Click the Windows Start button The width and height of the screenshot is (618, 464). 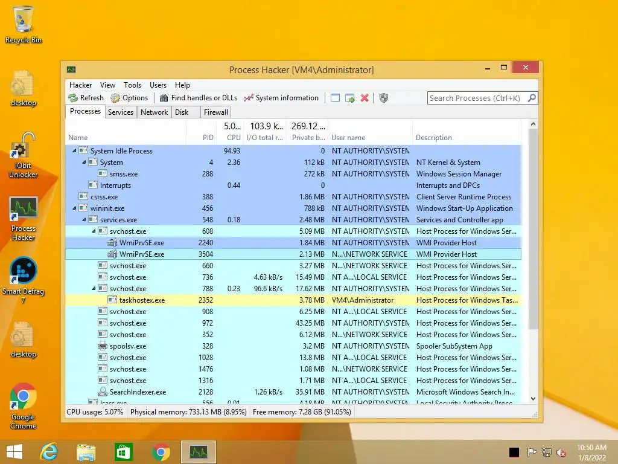[14, 452]
